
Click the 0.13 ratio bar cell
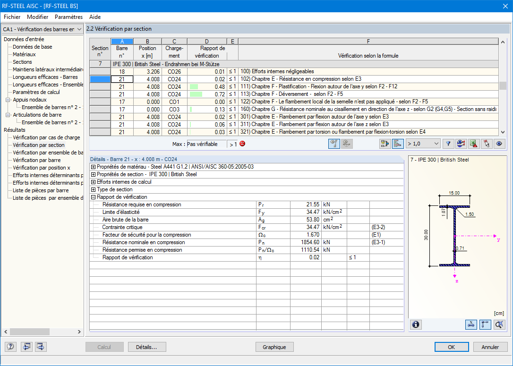207,109
